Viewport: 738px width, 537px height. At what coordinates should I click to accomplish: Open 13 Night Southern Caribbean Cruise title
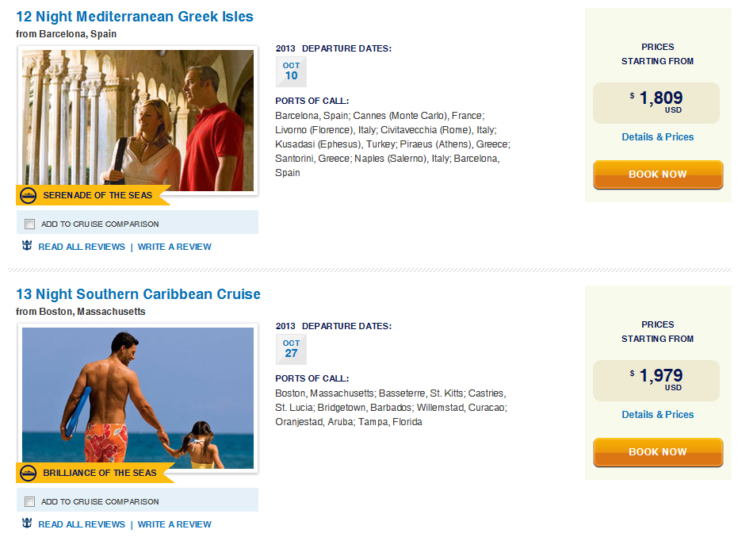[x=138, y=294]
